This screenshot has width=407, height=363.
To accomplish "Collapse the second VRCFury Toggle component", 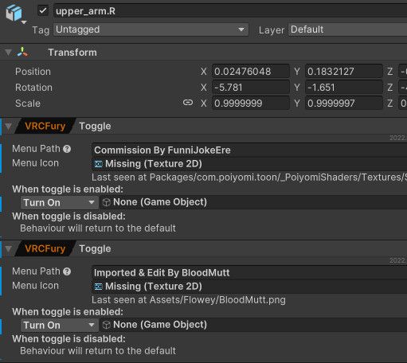I will point(8,249).
